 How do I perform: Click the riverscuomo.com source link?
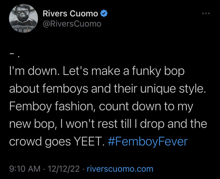coord(120,169)
